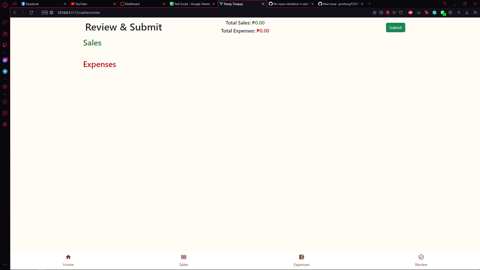Click the snapshot camera icon

tap(381, 12)
